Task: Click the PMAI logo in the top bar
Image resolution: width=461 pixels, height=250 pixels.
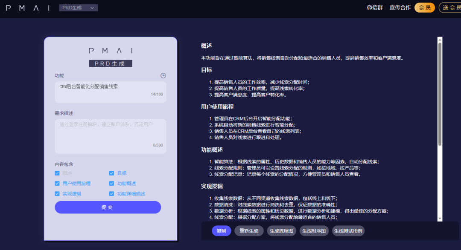Action: (x=28, y=7)
